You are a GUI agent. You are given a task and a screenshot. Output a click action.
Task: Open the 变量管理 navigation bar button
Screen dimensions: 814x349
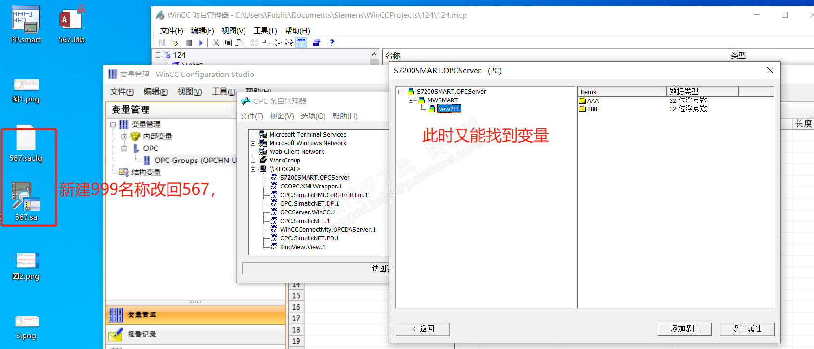click(195, 314)
